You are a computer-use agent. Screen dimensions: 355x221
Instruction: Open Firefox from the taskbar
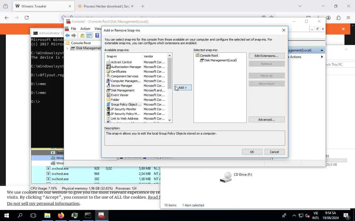pos(61,215)
